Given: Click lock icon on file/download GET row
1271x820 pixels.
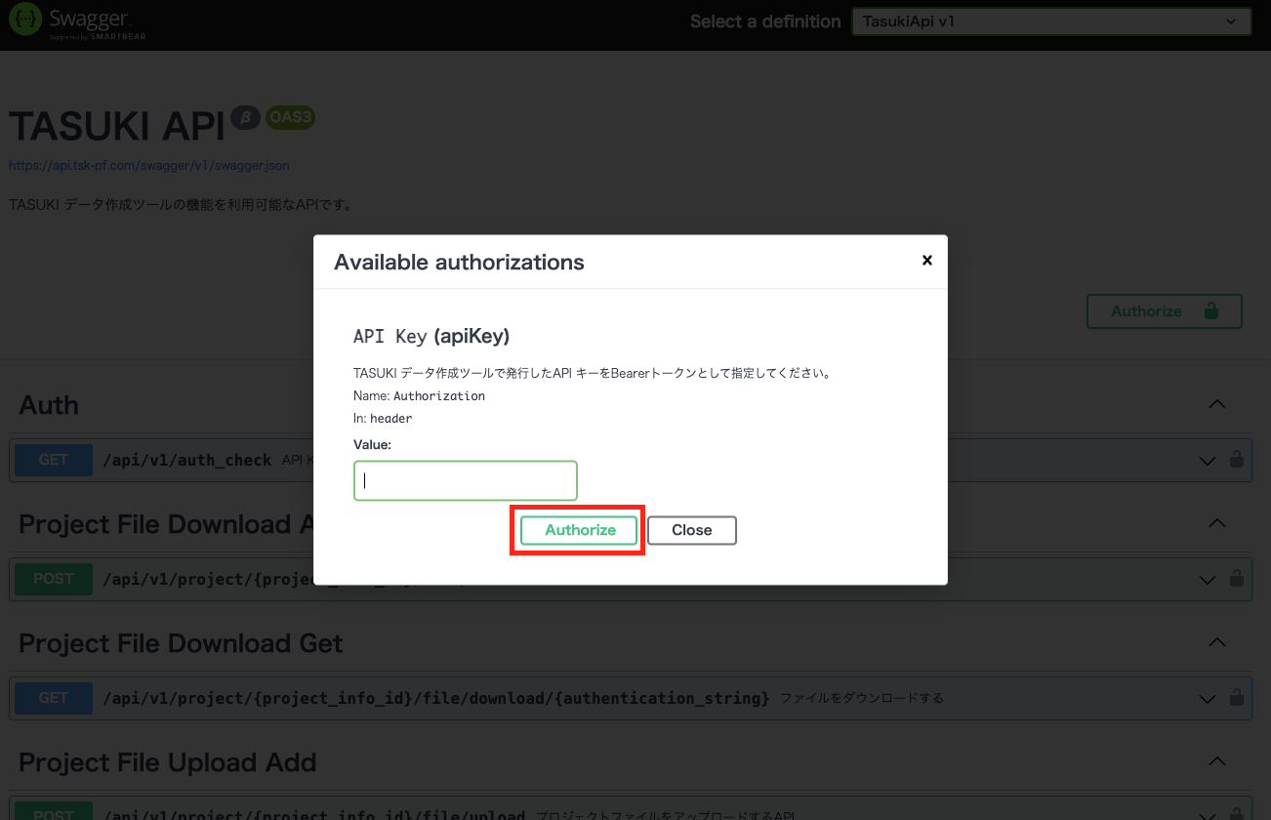Looking at the screenshot, I should pyautogui.click(x=1236, y=698).
